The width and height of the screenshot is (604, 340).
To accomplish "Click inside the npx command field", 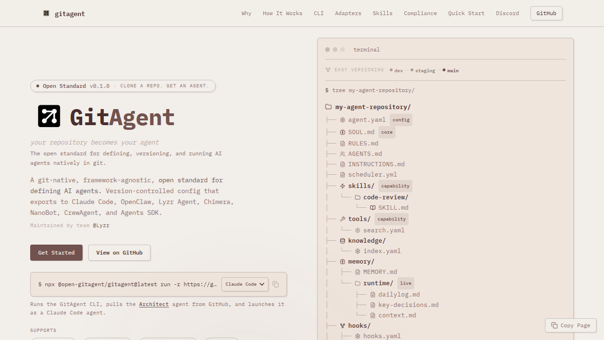I will pyautogui.click(x=127, y=284).
